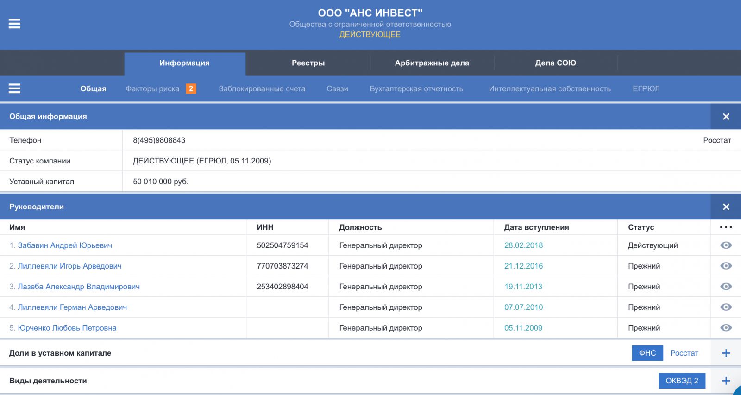Toggle eye icon for Лиллевяли Герман Арведович
This screenshot has width=741, height=395.
coord(726,307)
